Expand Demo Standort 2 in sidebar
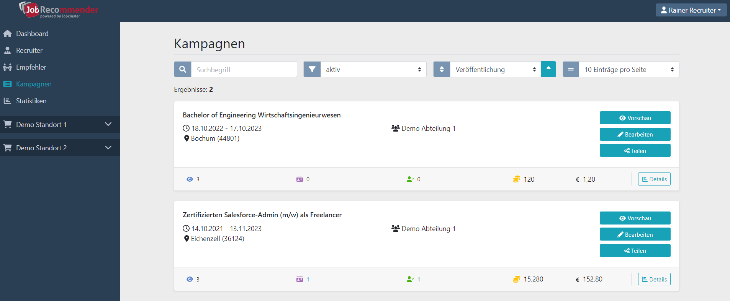This screenshot has height=301, width=730. click(x=60, y=148)
